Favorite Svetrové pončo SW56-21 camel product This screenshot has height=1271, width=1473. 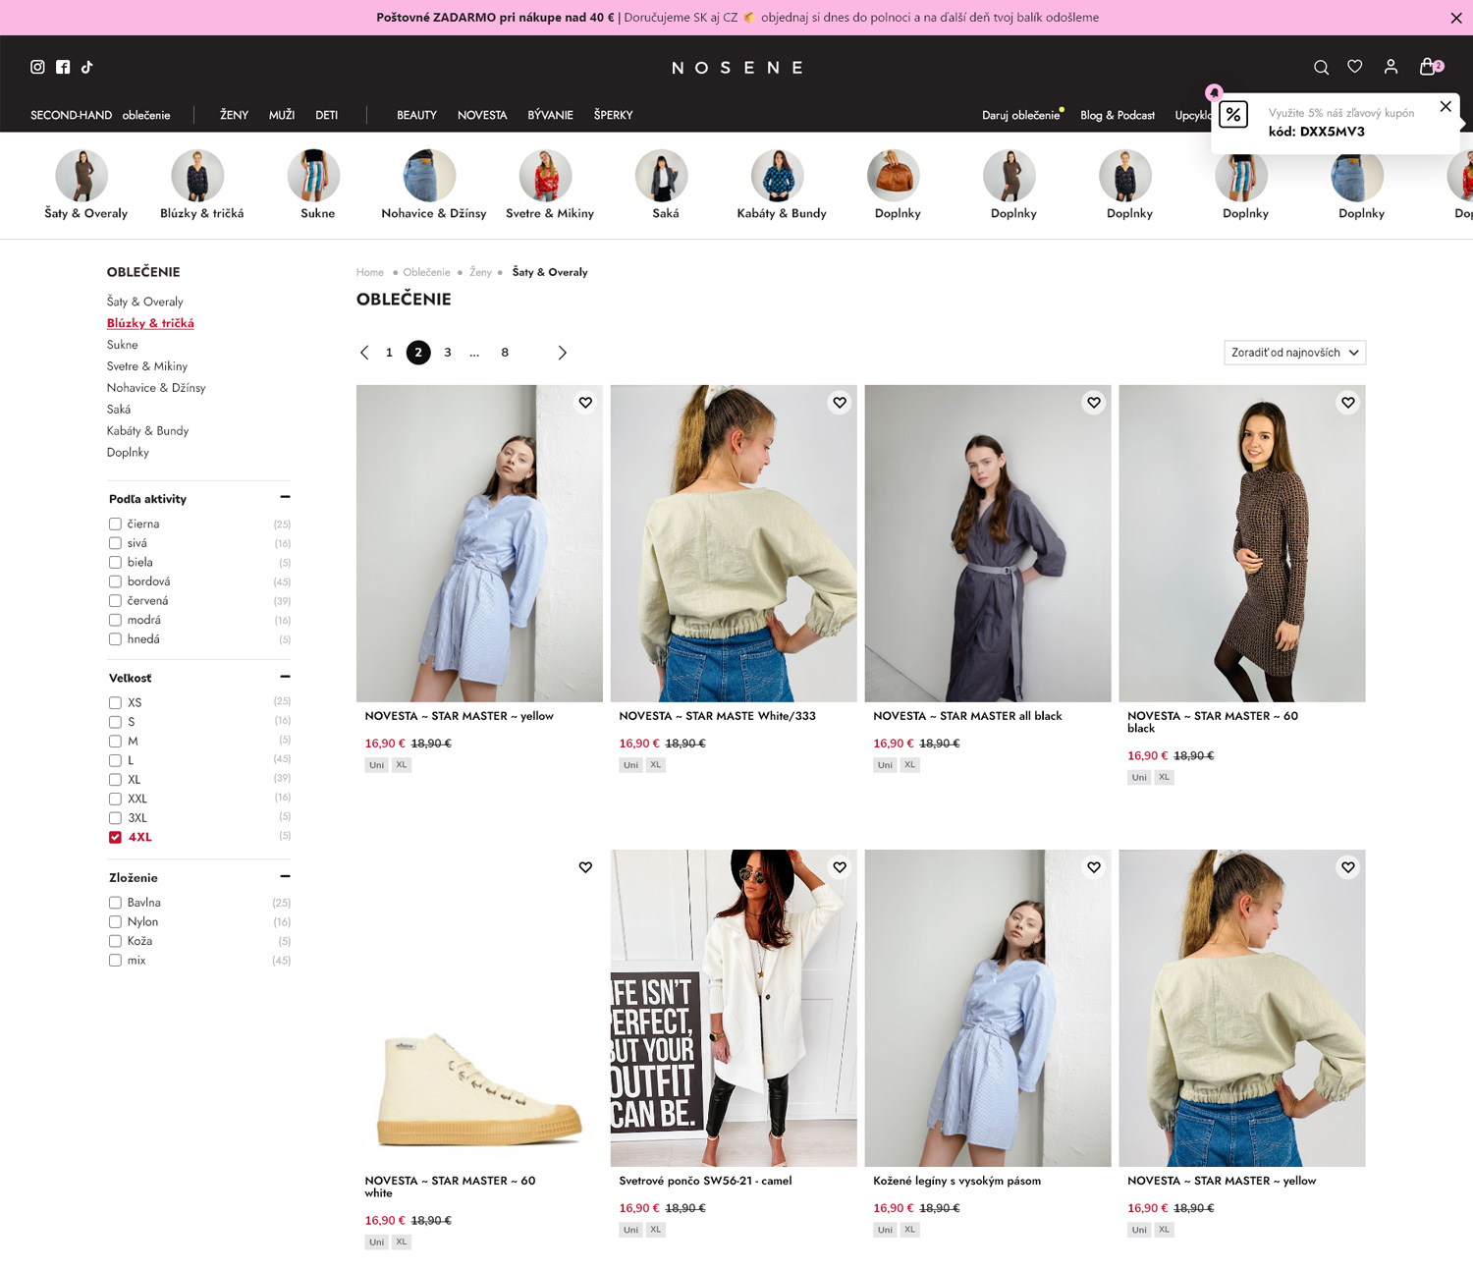click(840, 867)
